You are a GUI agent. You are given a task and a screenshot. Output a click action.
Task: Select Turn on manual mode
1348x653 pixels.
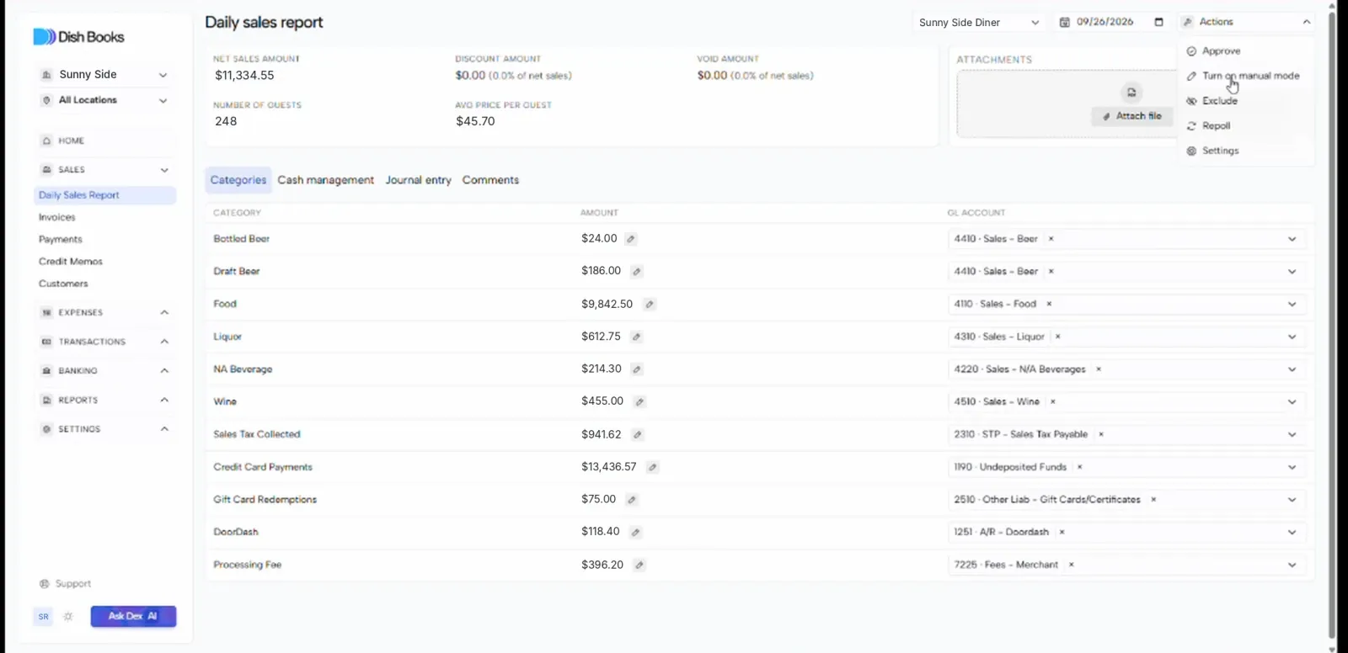pyautogui.click(x=1245, y=76)
